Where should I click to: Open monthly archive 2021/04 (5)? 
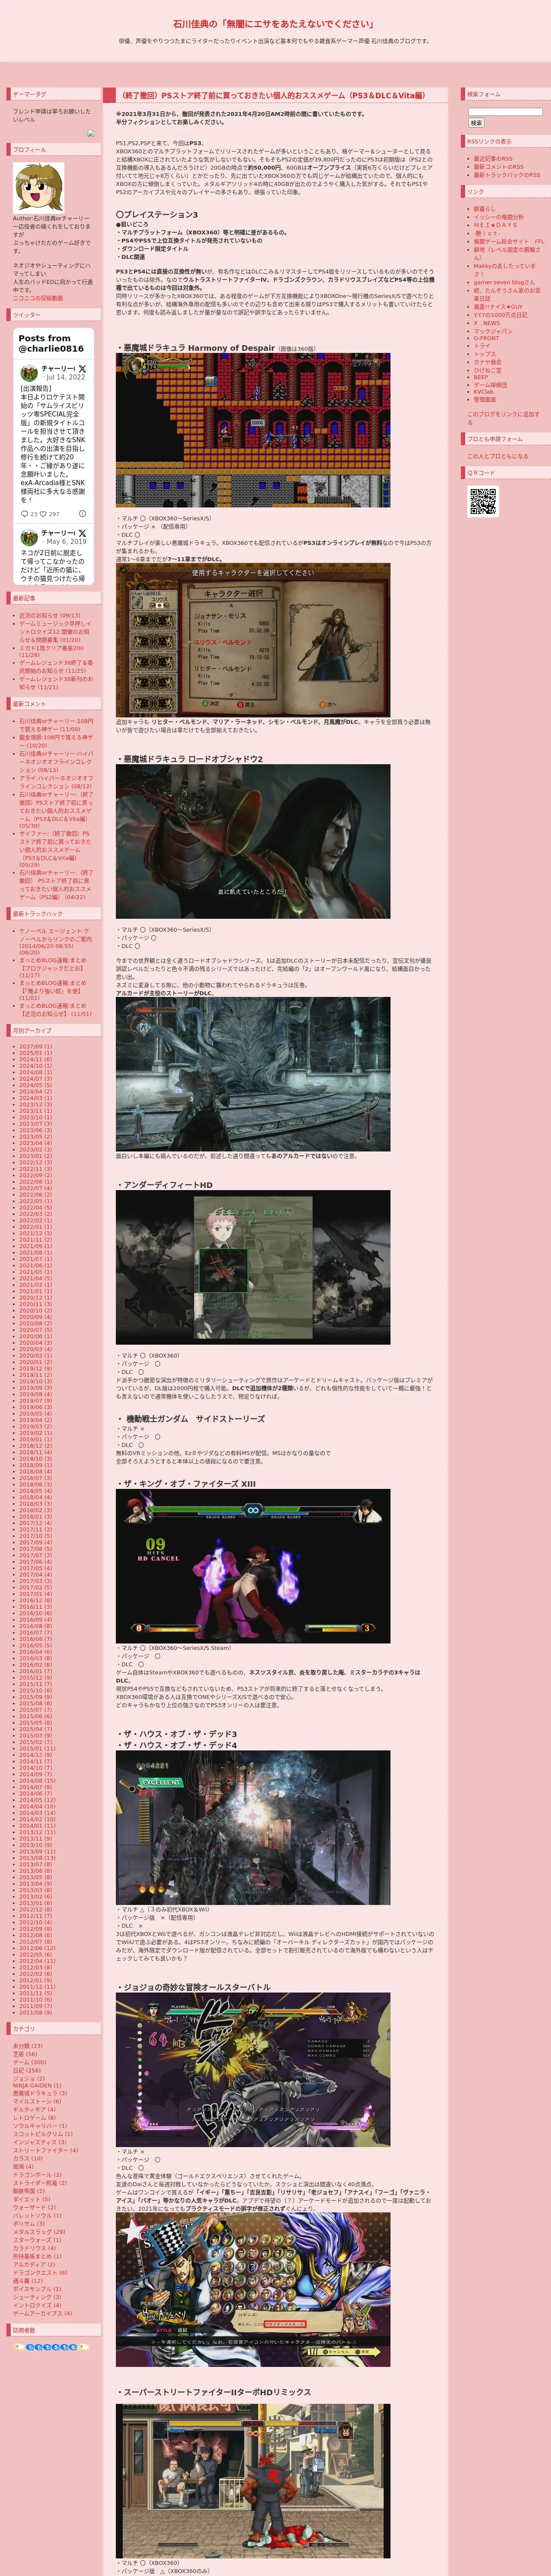pyautogui.click(x=36, y=1279)
